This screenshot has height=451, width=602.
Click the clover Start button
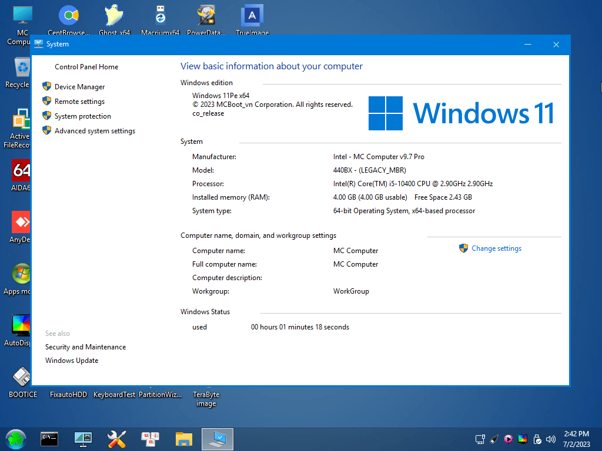pos(16,439)
